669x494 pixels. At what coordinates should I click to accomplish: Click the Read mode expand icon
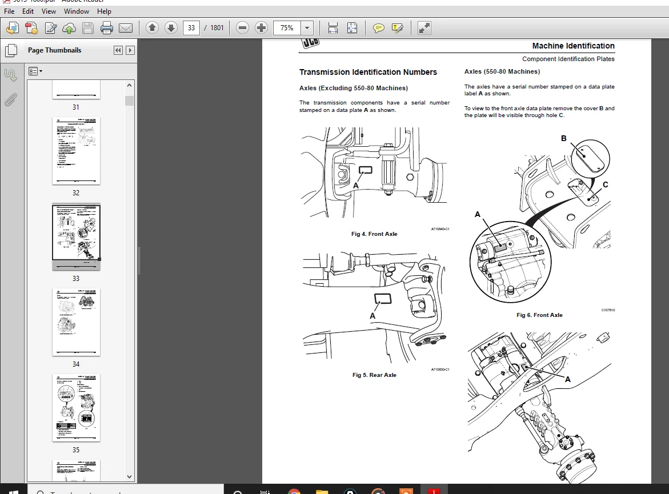click(424, 28)
